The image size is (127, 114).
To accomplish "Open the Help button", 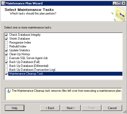I will click(14, 108).
